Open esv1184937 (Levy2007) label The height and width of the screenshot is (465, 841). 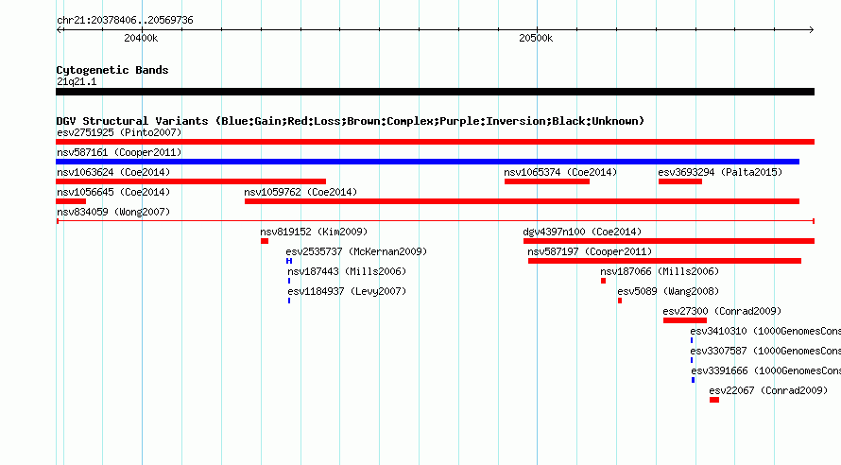(x=347, y=291)
